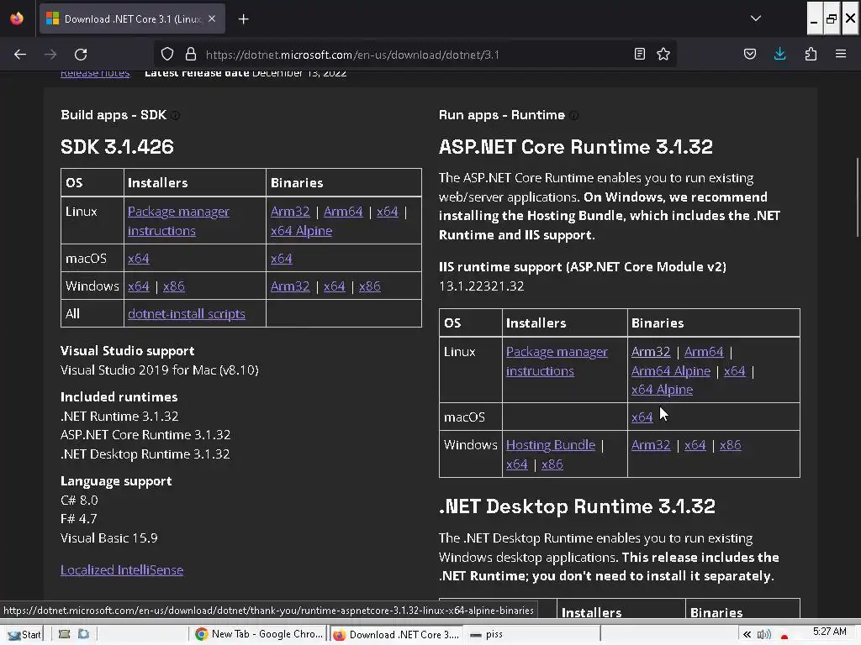This screenshot has height=645, width=861.
Task: Click the page vertical scrollbar thumb
Action: coord(857,197)
